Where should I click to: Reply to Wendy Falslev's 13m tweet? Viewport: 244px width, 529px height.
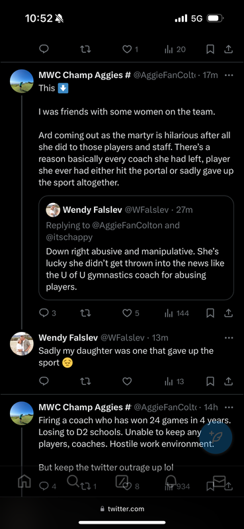[44, 382]
